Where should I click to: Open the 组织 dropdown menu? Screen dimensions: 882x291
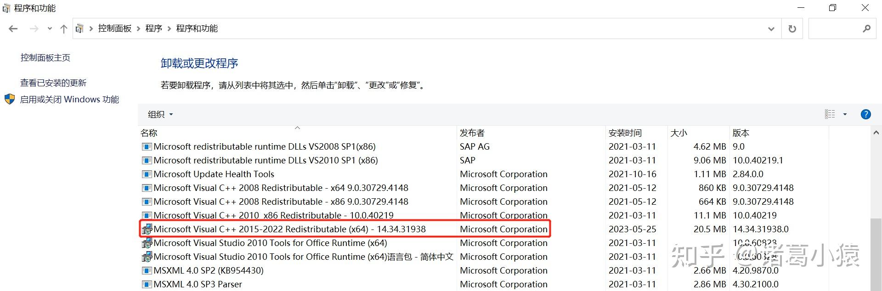tap(160, 114)
